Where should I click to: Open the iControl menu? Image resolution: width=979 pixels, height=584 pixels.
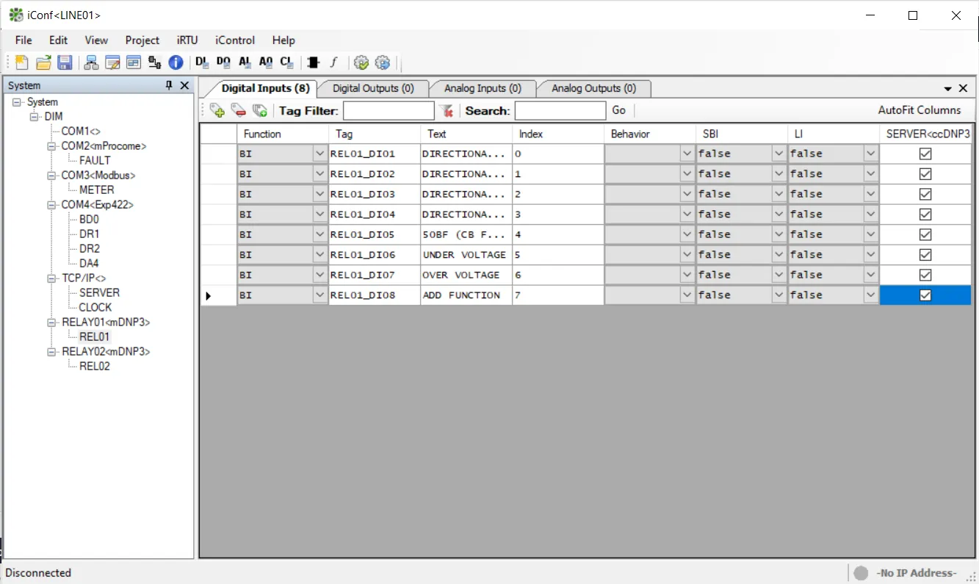coord(235,40)
